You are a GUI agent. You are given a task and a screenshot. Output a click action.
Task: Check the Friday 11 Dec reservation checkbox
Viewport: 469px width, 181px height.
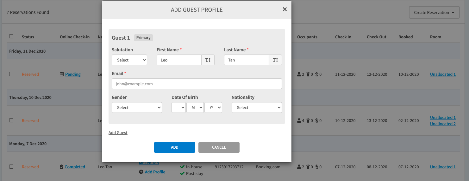[11, 74]
